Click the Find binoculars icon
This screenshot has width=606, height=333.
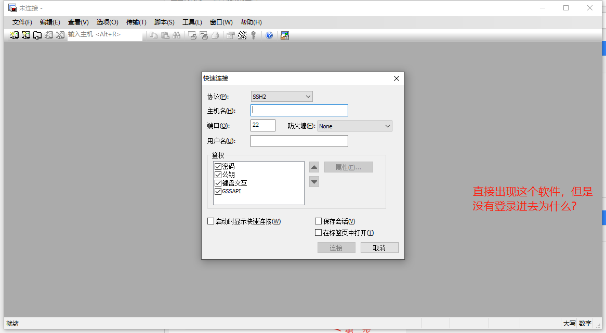pos(177,35)
